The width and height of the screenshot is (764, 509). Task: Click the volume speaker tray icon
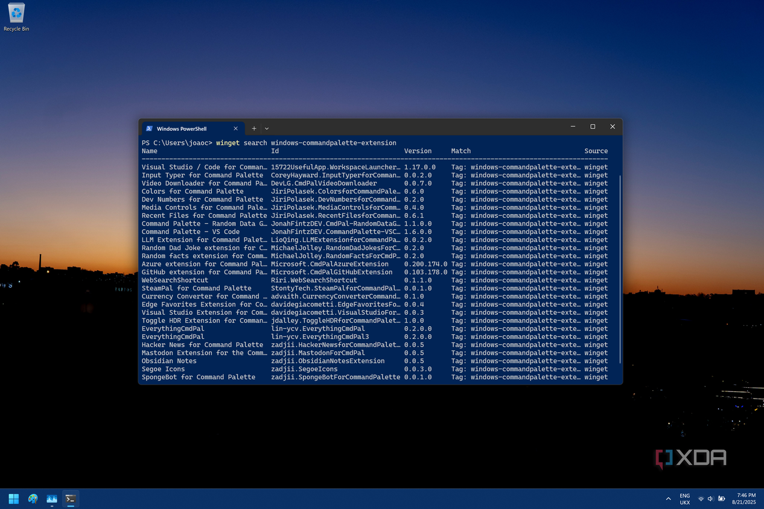(x=710, y=499)
